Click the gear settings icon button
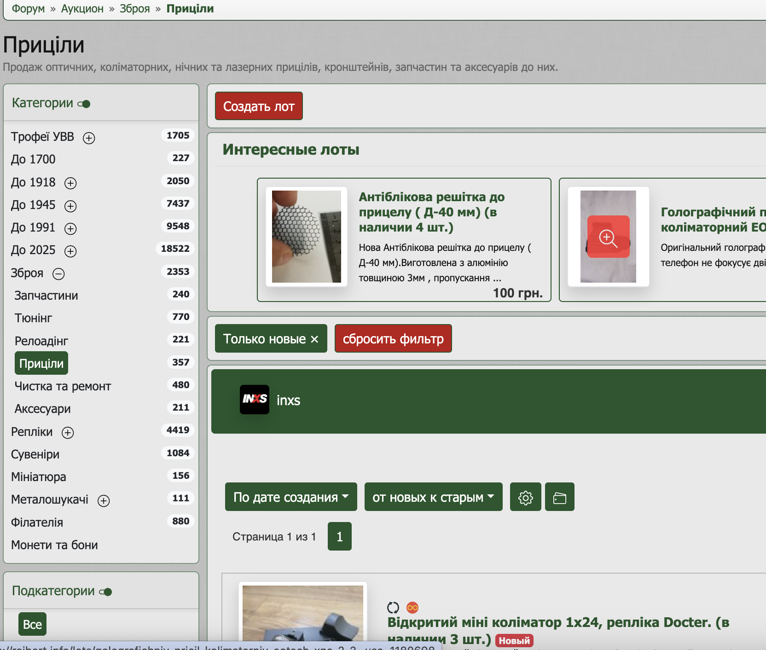766x650 pixels. (x=525, y=497)
